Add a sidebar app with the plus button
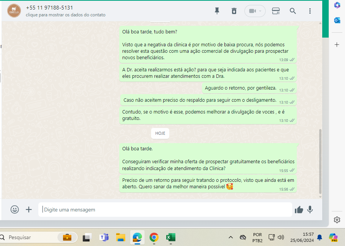The image size is (345, 246). pyautogui.click(x=337, y=45)
